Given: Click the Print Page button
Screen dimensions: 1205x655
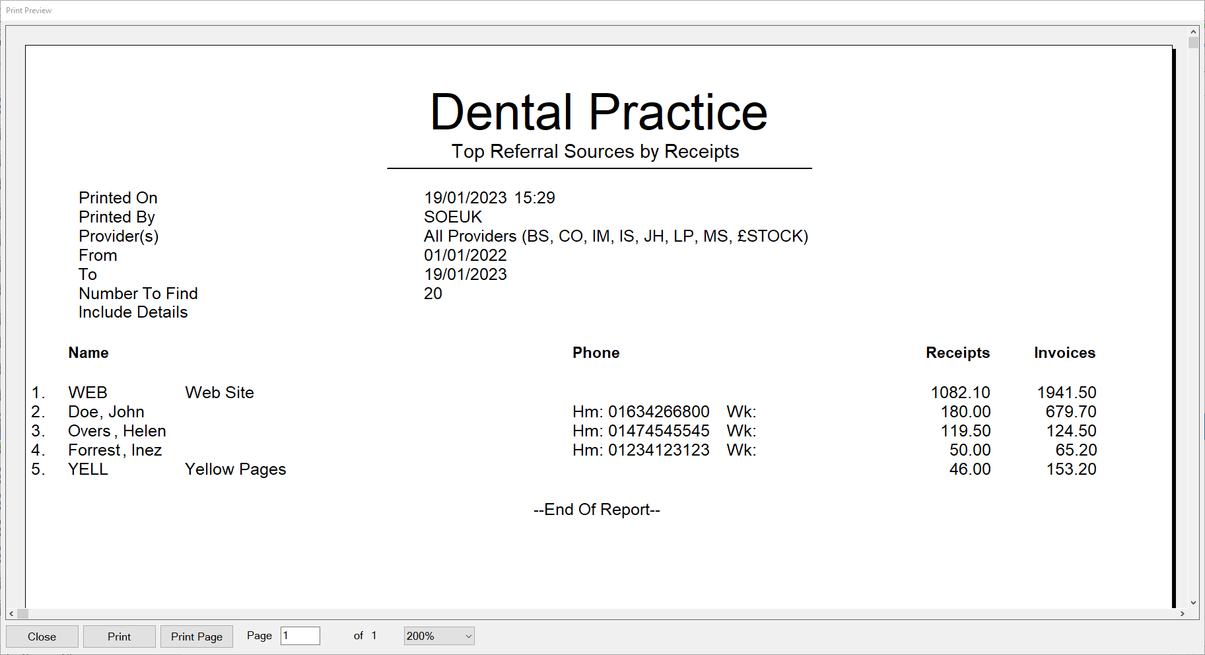Looking at the screenshot, I should (197, 637).
